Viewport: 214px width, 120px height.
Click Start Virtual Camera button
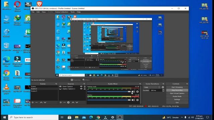[x=177, y=93]
